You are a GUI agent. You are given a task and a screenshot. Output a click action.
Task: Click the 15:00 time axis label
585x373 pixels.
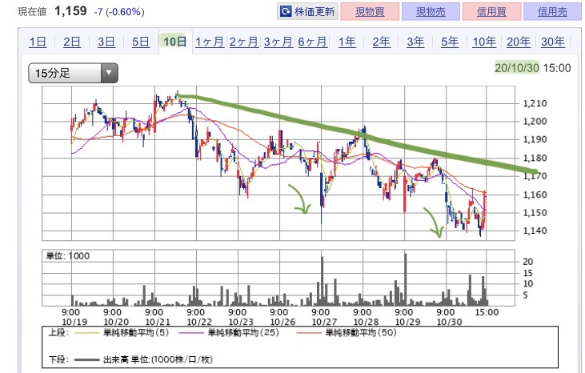pos(486,313)
